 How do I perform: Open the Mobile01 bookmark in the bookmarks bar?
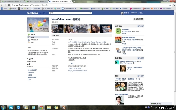coord(84,9)
